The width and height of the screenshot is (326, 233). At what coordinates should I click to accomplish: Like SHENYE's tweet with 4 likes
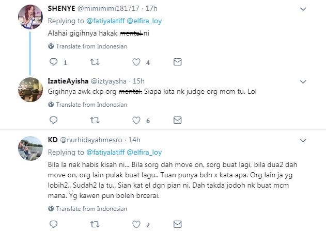tap(136, 62)
